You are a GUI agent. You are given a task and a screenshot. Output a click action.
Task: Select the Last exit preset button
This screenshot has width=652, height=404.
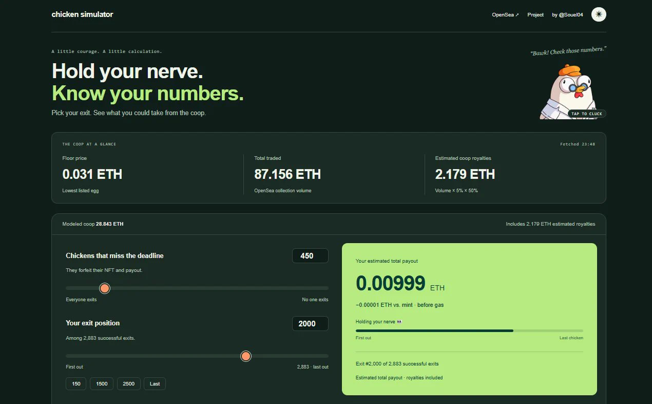tap(155, 384)
